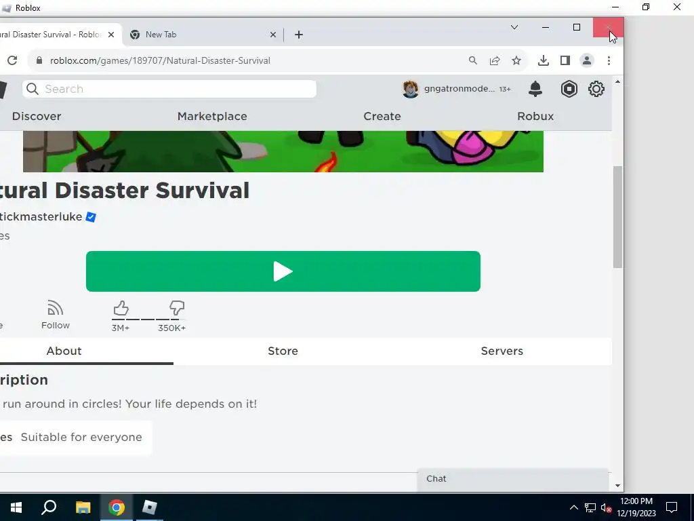Click the Chrome address bar URL
Screen dimensions: 694x521
pos(160,60)
